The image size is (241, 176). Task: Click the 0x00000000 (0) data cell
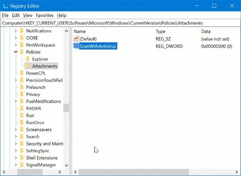tap(217, 46)
